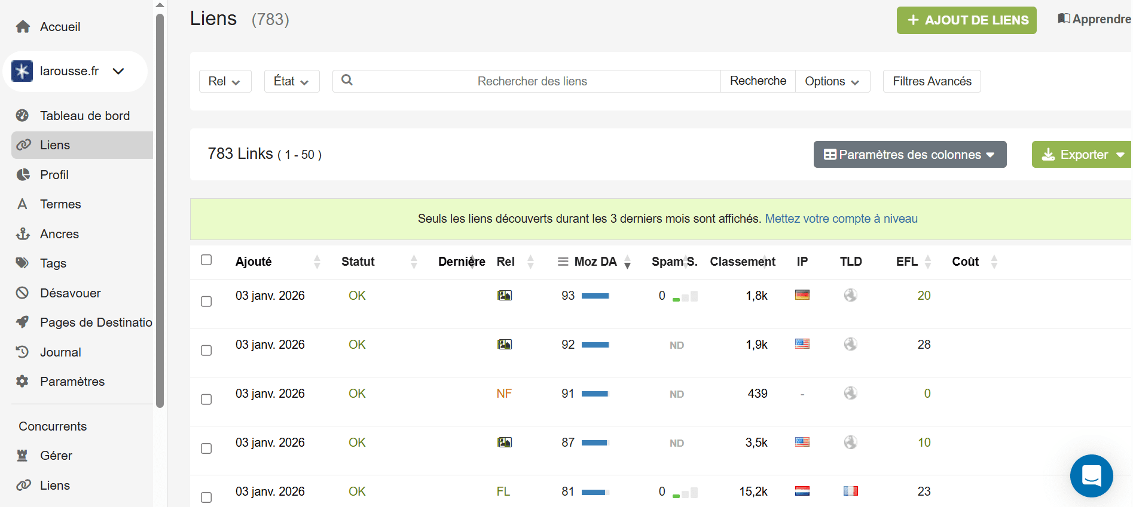
Task: Click the Gérer chess rook icon
Action: point(23,456)
